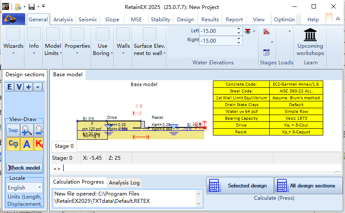Click the Upcoming workshops building icon
The height and width of the screenshot is (213, 345).
[x=310, y=35]
